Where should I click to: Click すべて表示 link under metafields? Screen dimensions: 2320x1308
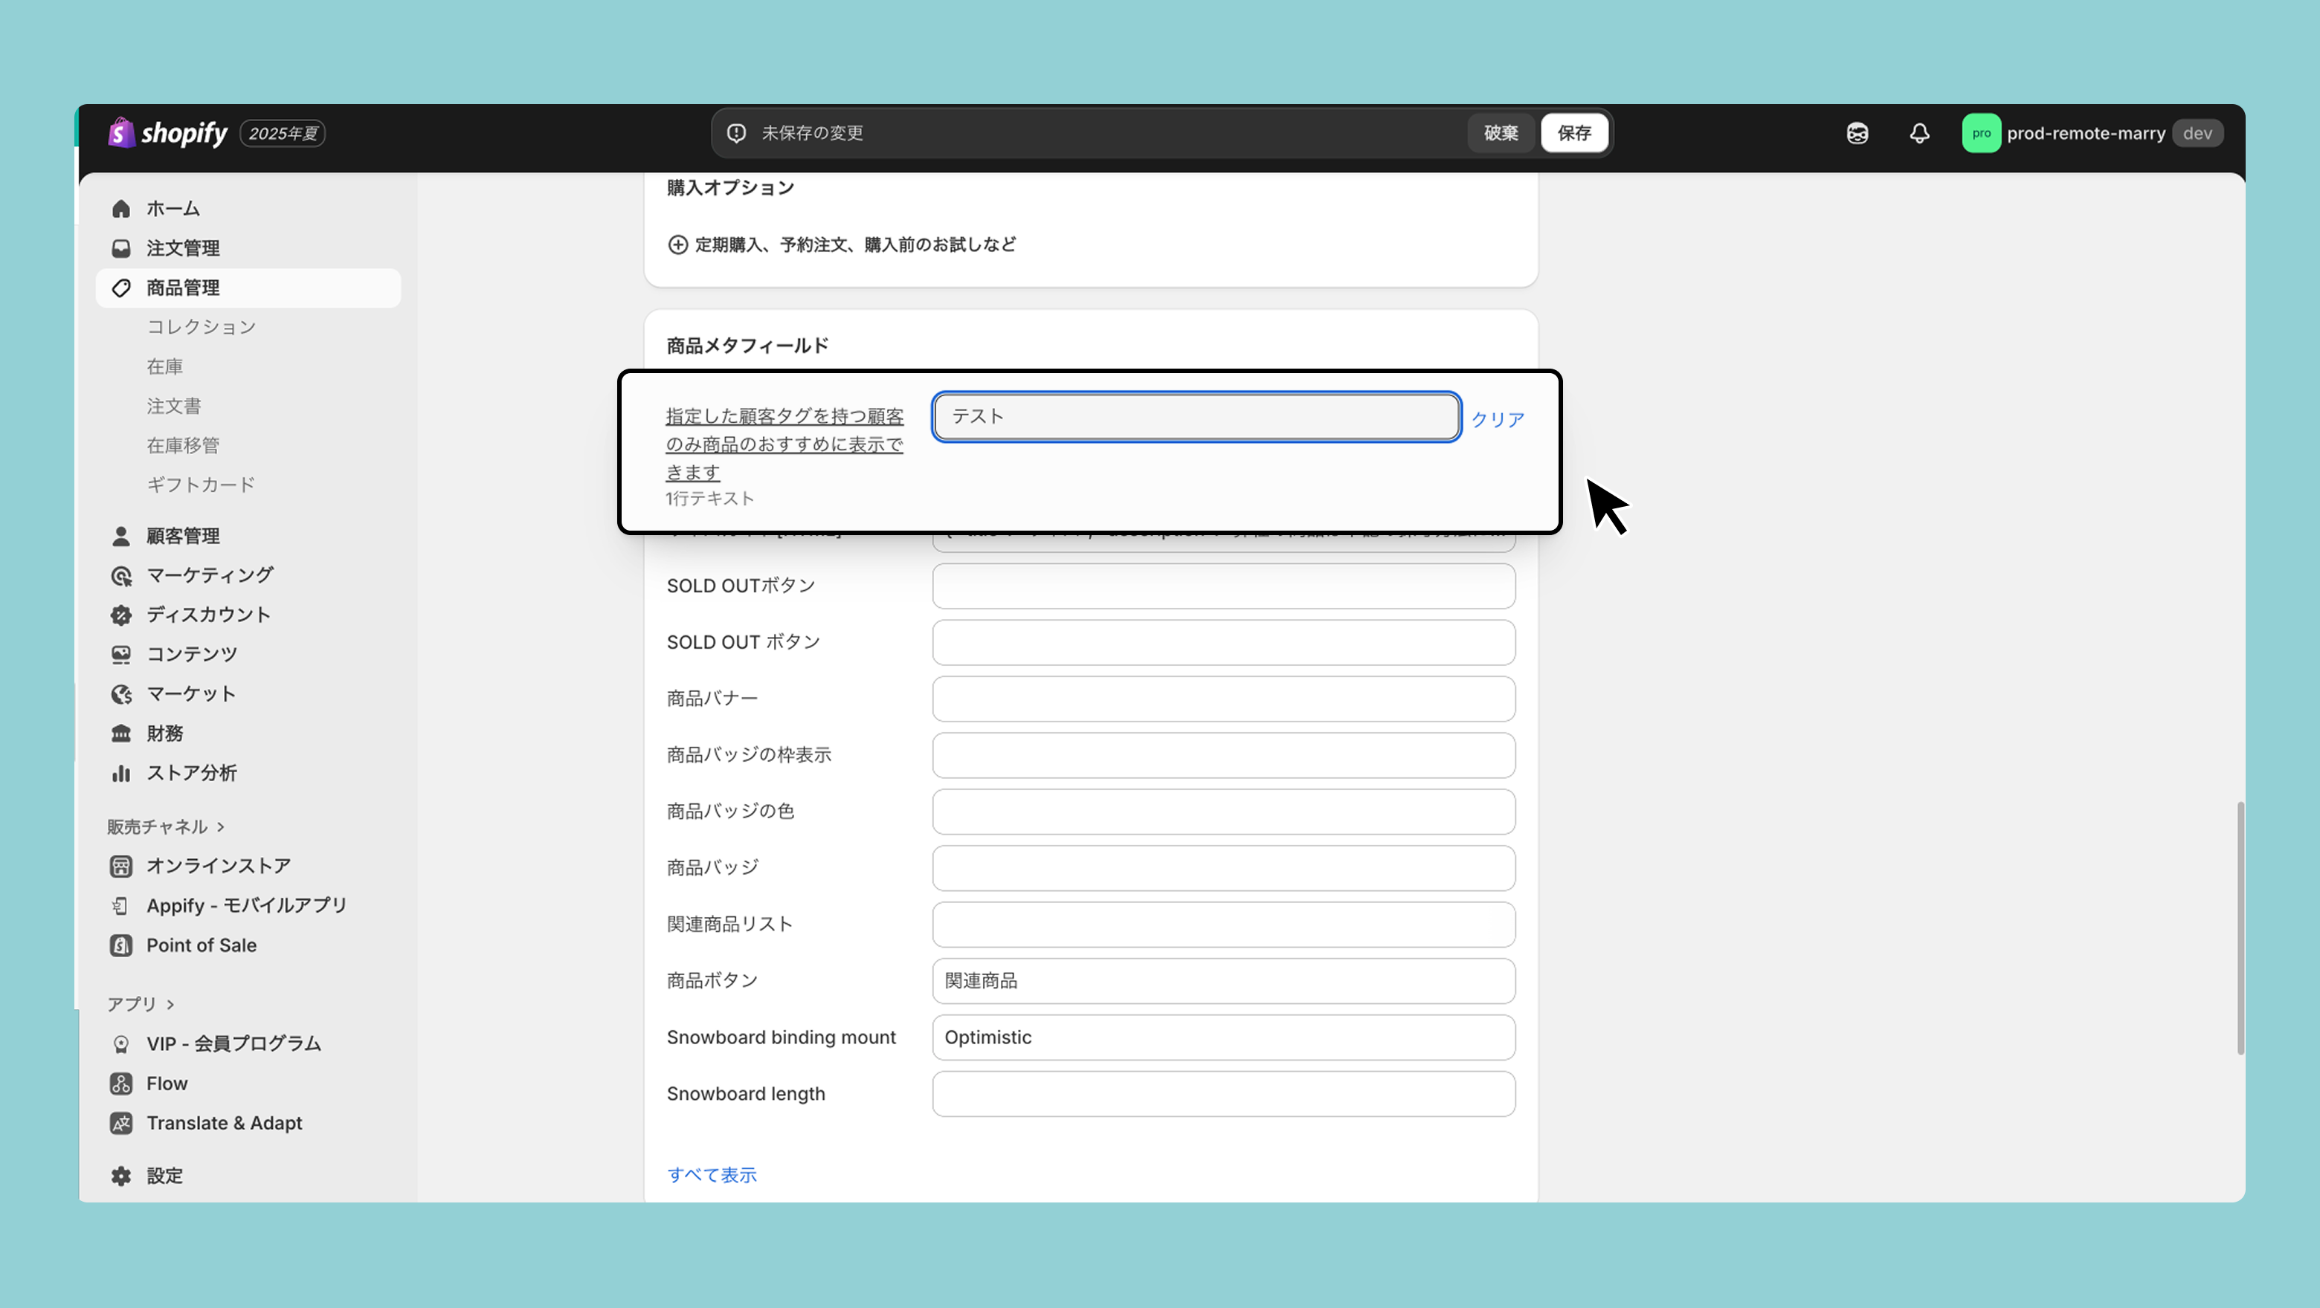[712, 1175]
